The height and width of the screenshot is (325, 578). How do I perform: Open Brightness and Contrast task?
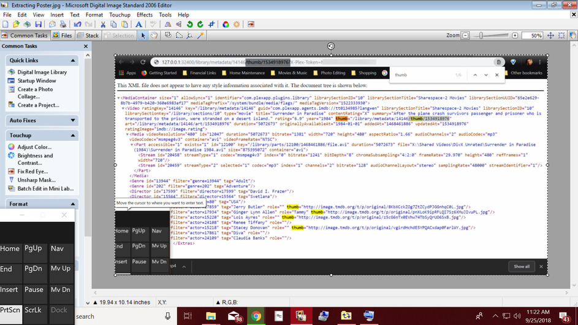[35, 159]
